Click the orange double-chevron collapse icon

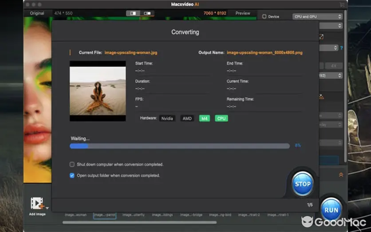coord(341,175)
